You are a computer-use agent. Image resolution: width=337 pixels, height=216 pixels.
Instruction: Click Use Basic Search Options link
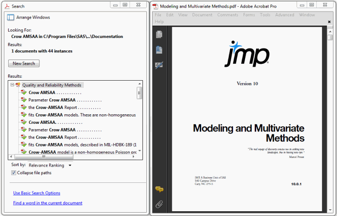[37, 193]
